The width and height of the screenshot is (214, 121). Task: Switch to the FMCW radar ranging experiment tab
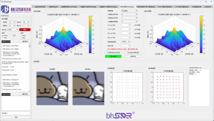tap(165, 7)
